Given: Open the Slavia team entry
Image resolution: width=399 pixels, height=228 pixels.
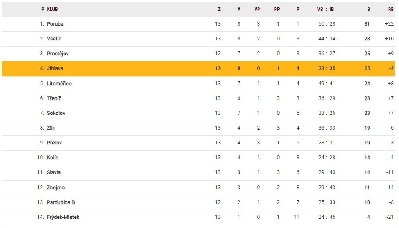Looking at the screenshot, I should (x=54, y=172).
